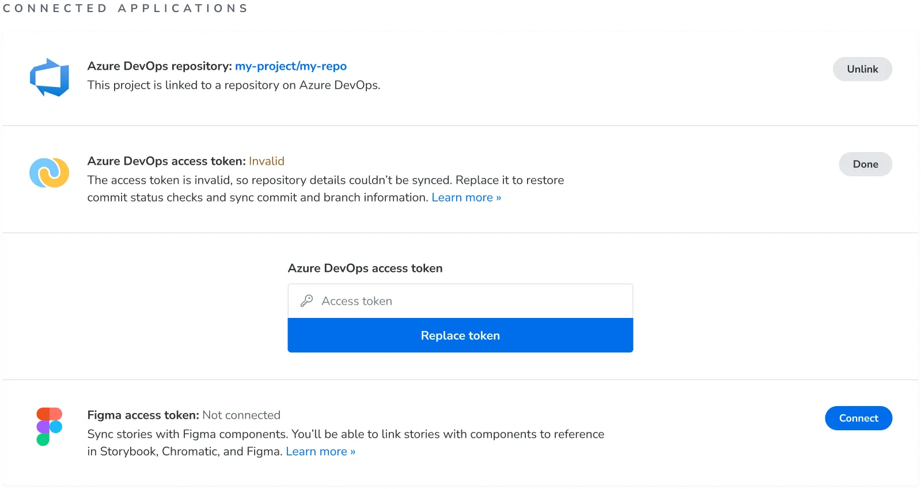921x489 pixels.
Task: Click the Replace token button
Action: click(x=460, y=335)
